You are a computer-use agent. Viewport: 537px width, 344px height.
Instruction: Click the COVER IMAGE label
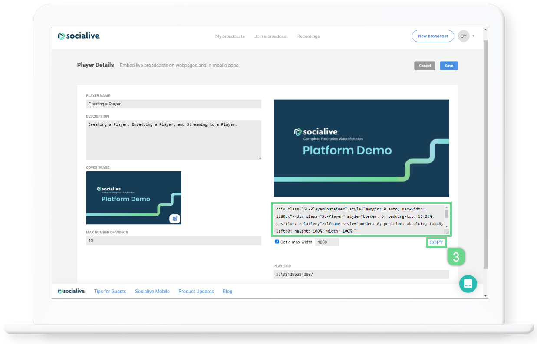[98, 167]
